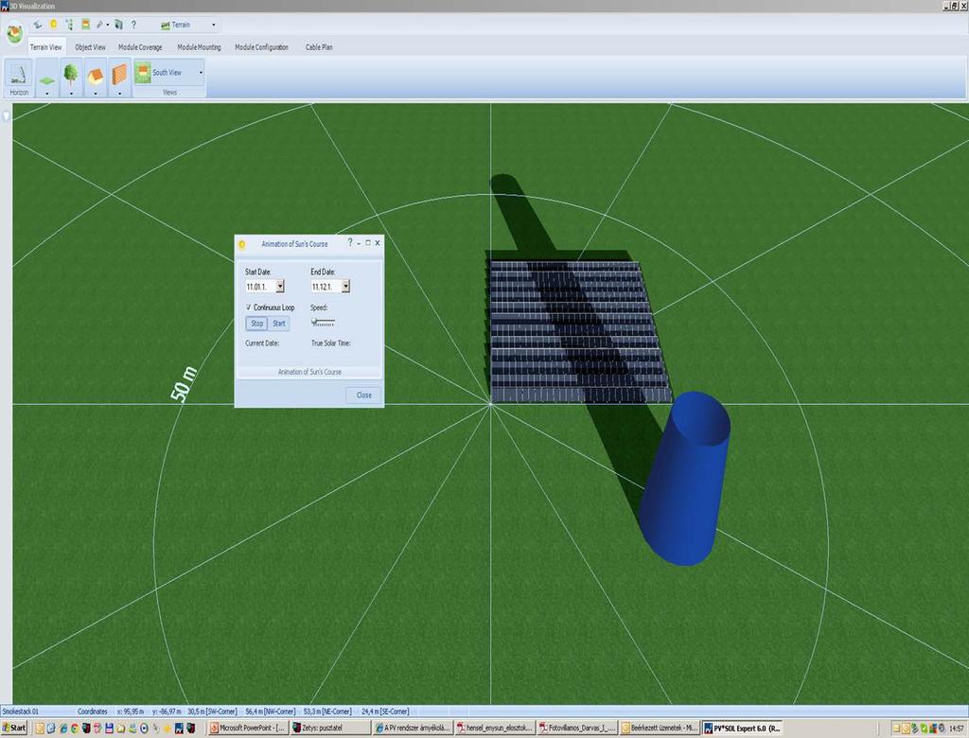Expand the tree object dropdown arrow

[71, 94]
